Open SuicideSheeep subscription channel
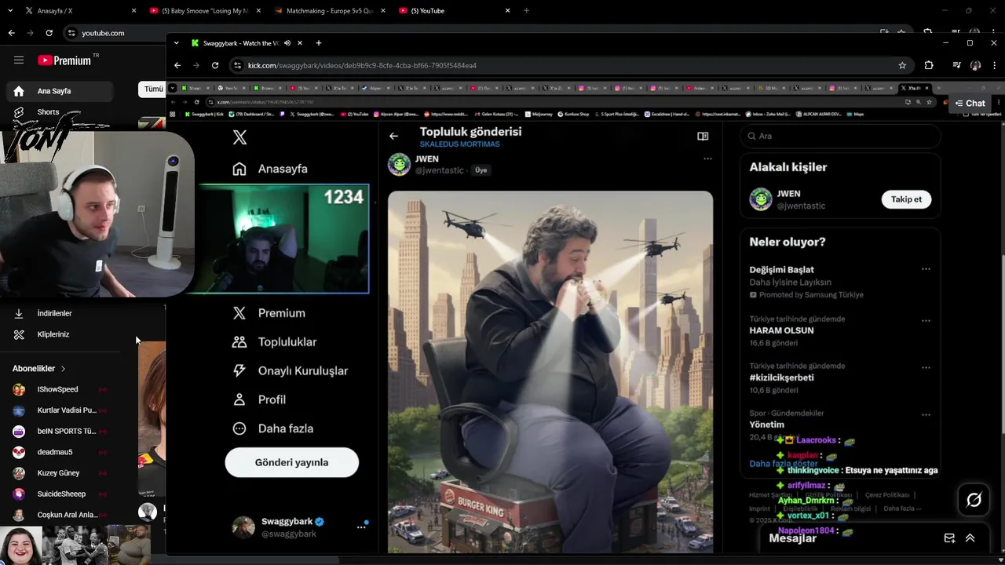 coord(61,494)
